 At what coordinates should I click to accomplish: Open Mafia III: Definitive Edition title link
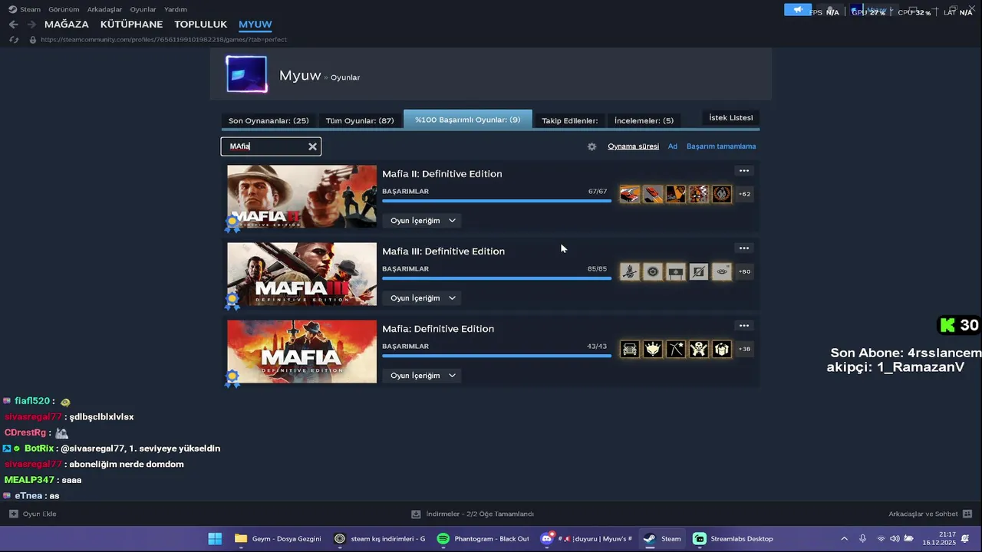pyautogui.click(x=443, y=251)
